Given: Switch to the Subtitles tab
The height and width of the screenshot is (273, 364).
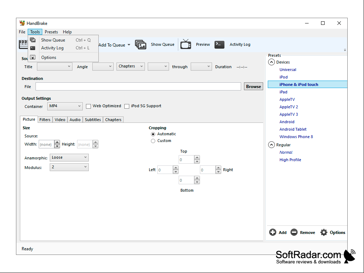Looking at the screenshot, I should click(x=93, y=120).
